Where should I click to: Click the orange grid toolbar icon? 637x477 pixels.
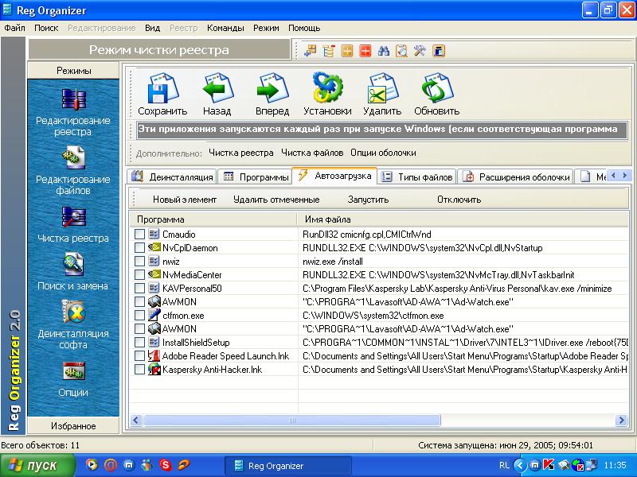tap(347, 51)
